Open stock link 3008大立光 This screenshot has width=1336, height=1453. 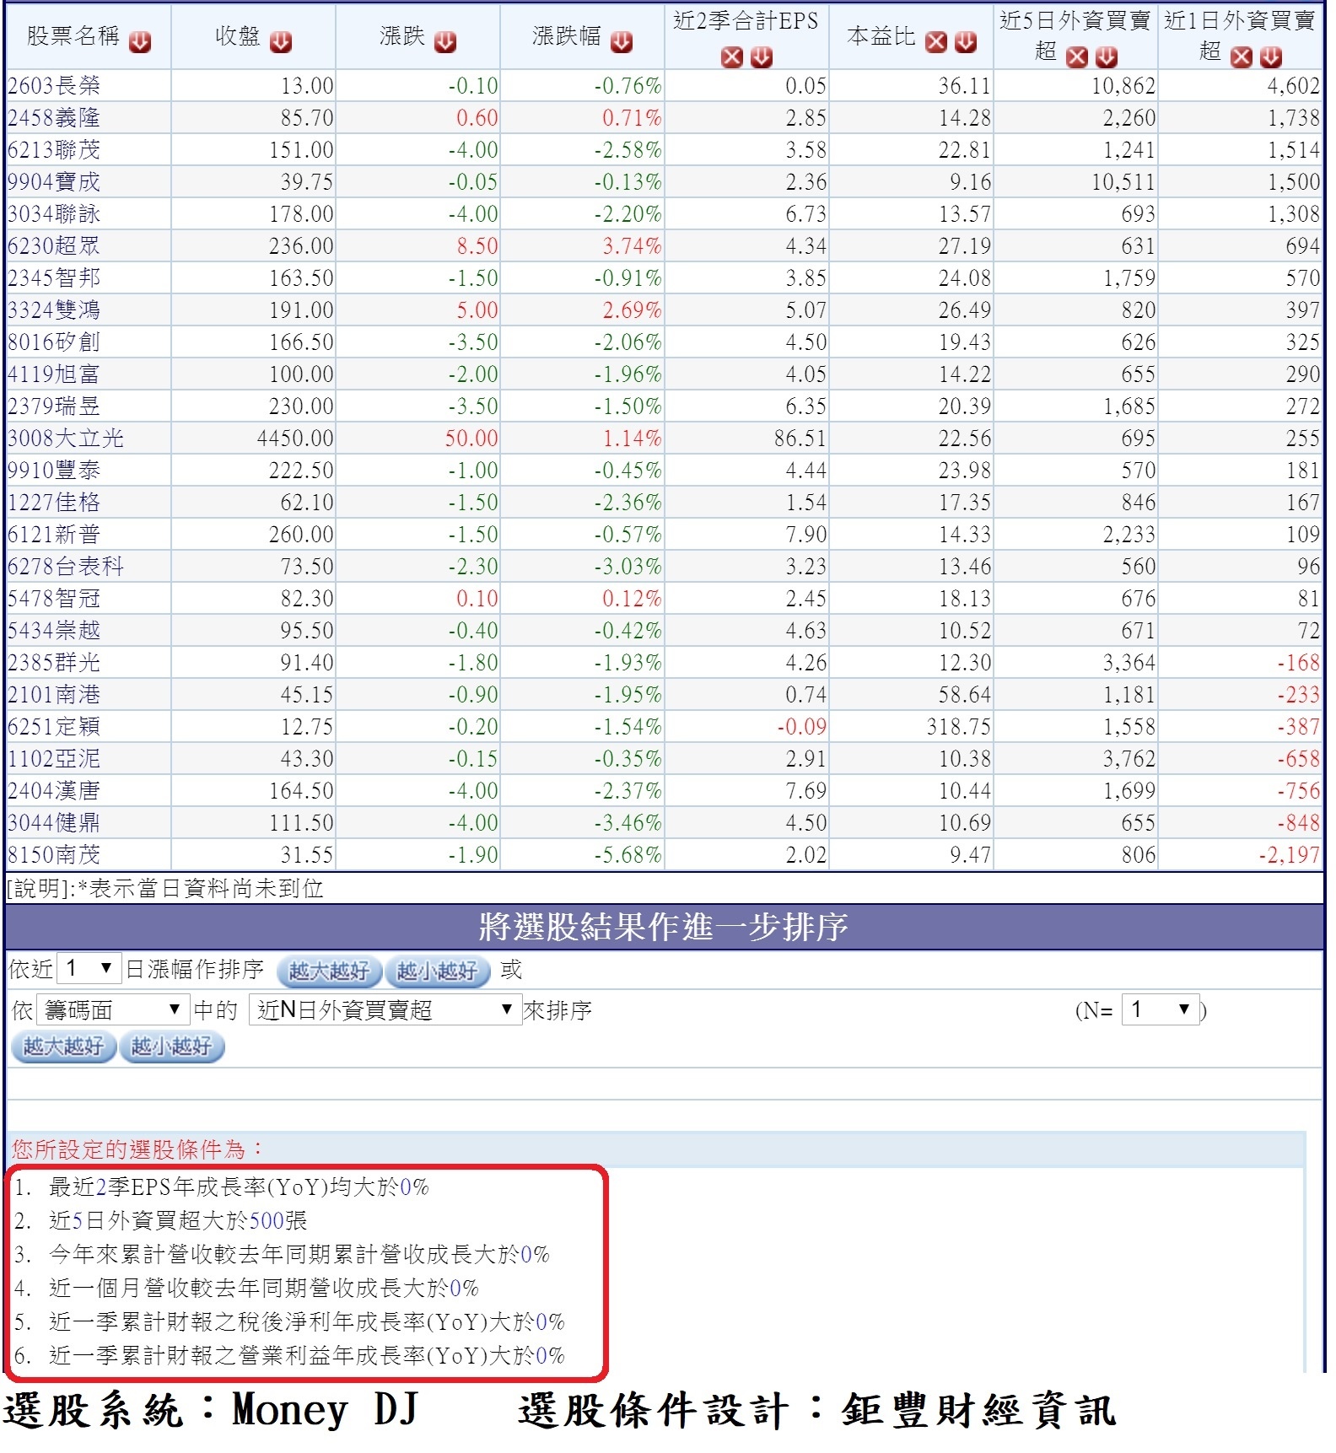tap(66, 438)
